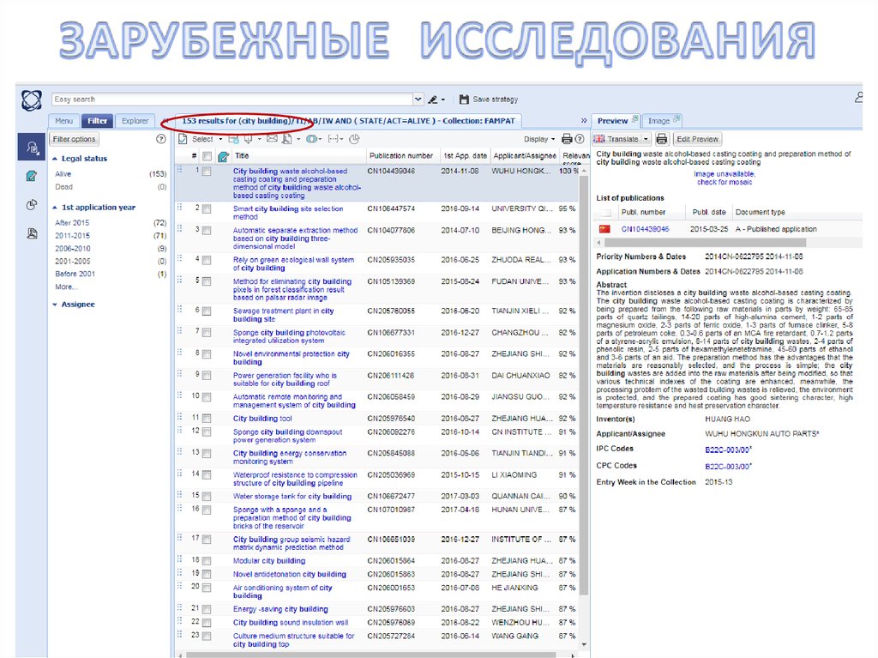Open the Image tab in preview pane
The image size is (878, 658).
point(658,121)
